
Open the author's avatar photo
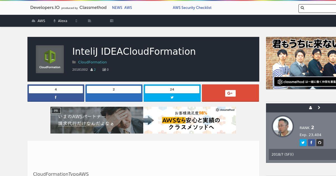pos(283,126)
